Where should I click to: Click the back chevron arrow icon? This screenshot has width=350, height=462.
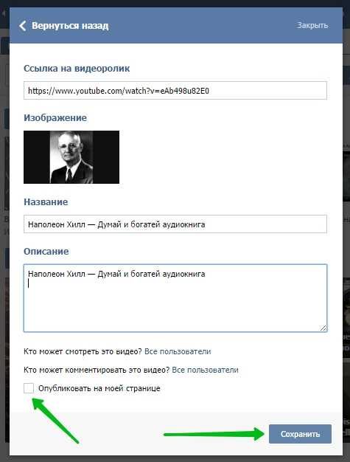(x=23, y=26)
